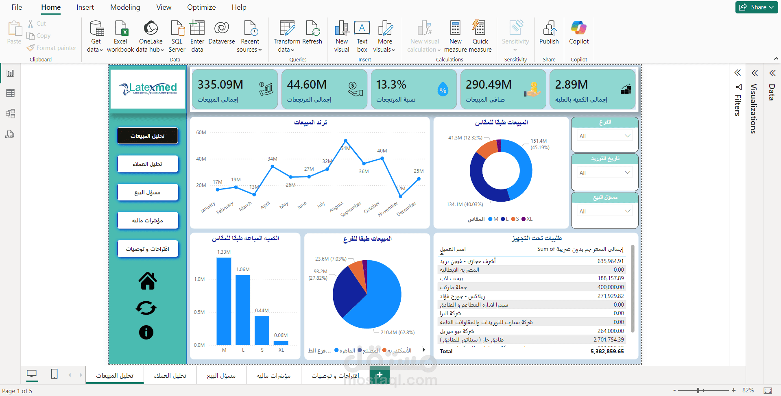Switch to Report view in left sidebar
Screen dimensions: 781x396
10,73
